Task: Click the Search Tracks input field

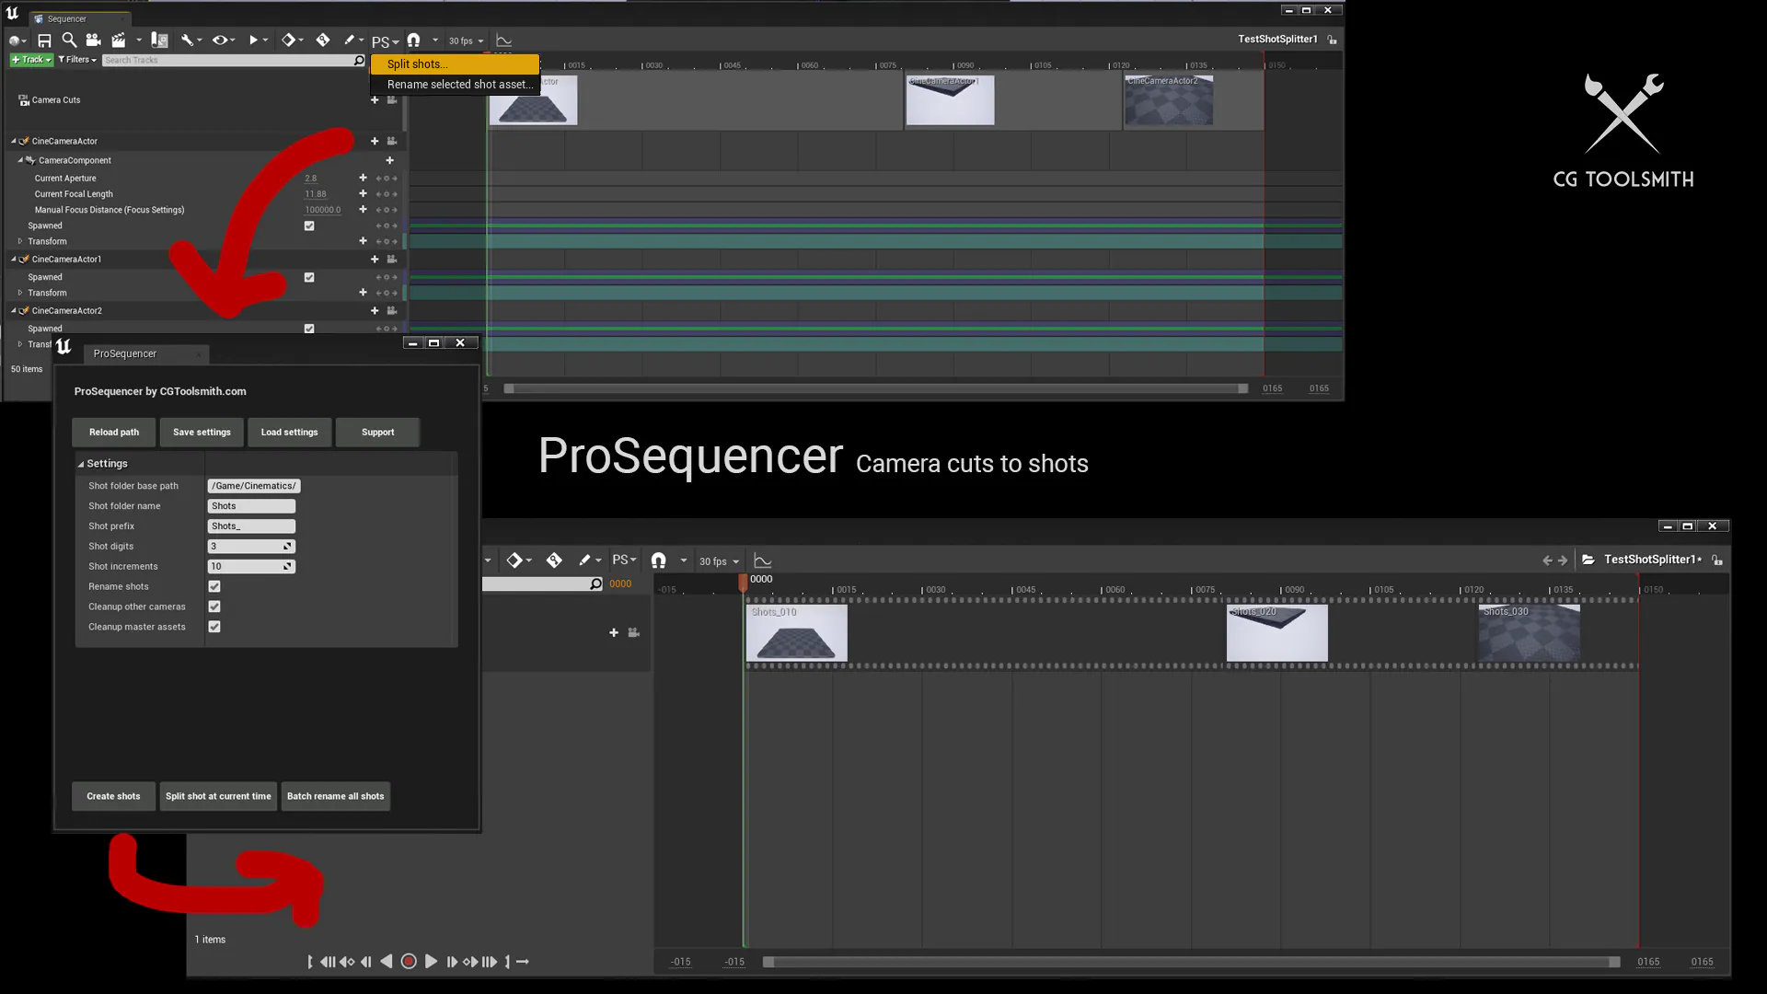Action: pos(234,60)
